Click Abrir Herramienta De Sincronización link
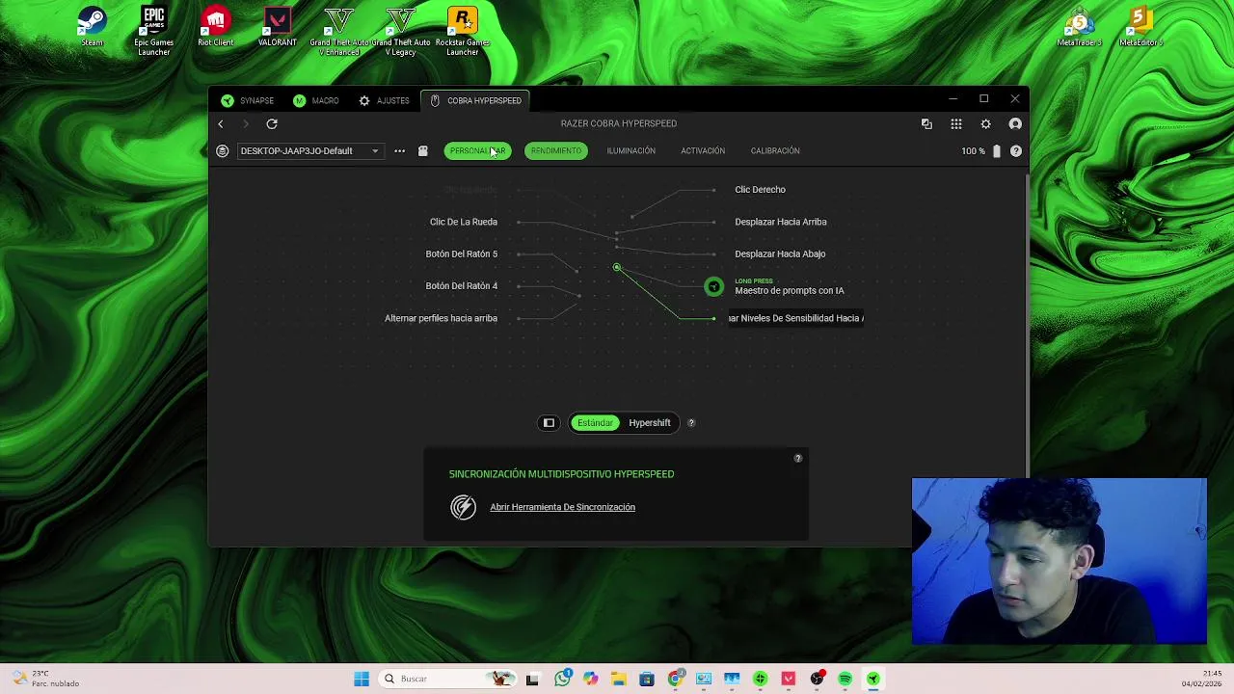 (562, 507)
